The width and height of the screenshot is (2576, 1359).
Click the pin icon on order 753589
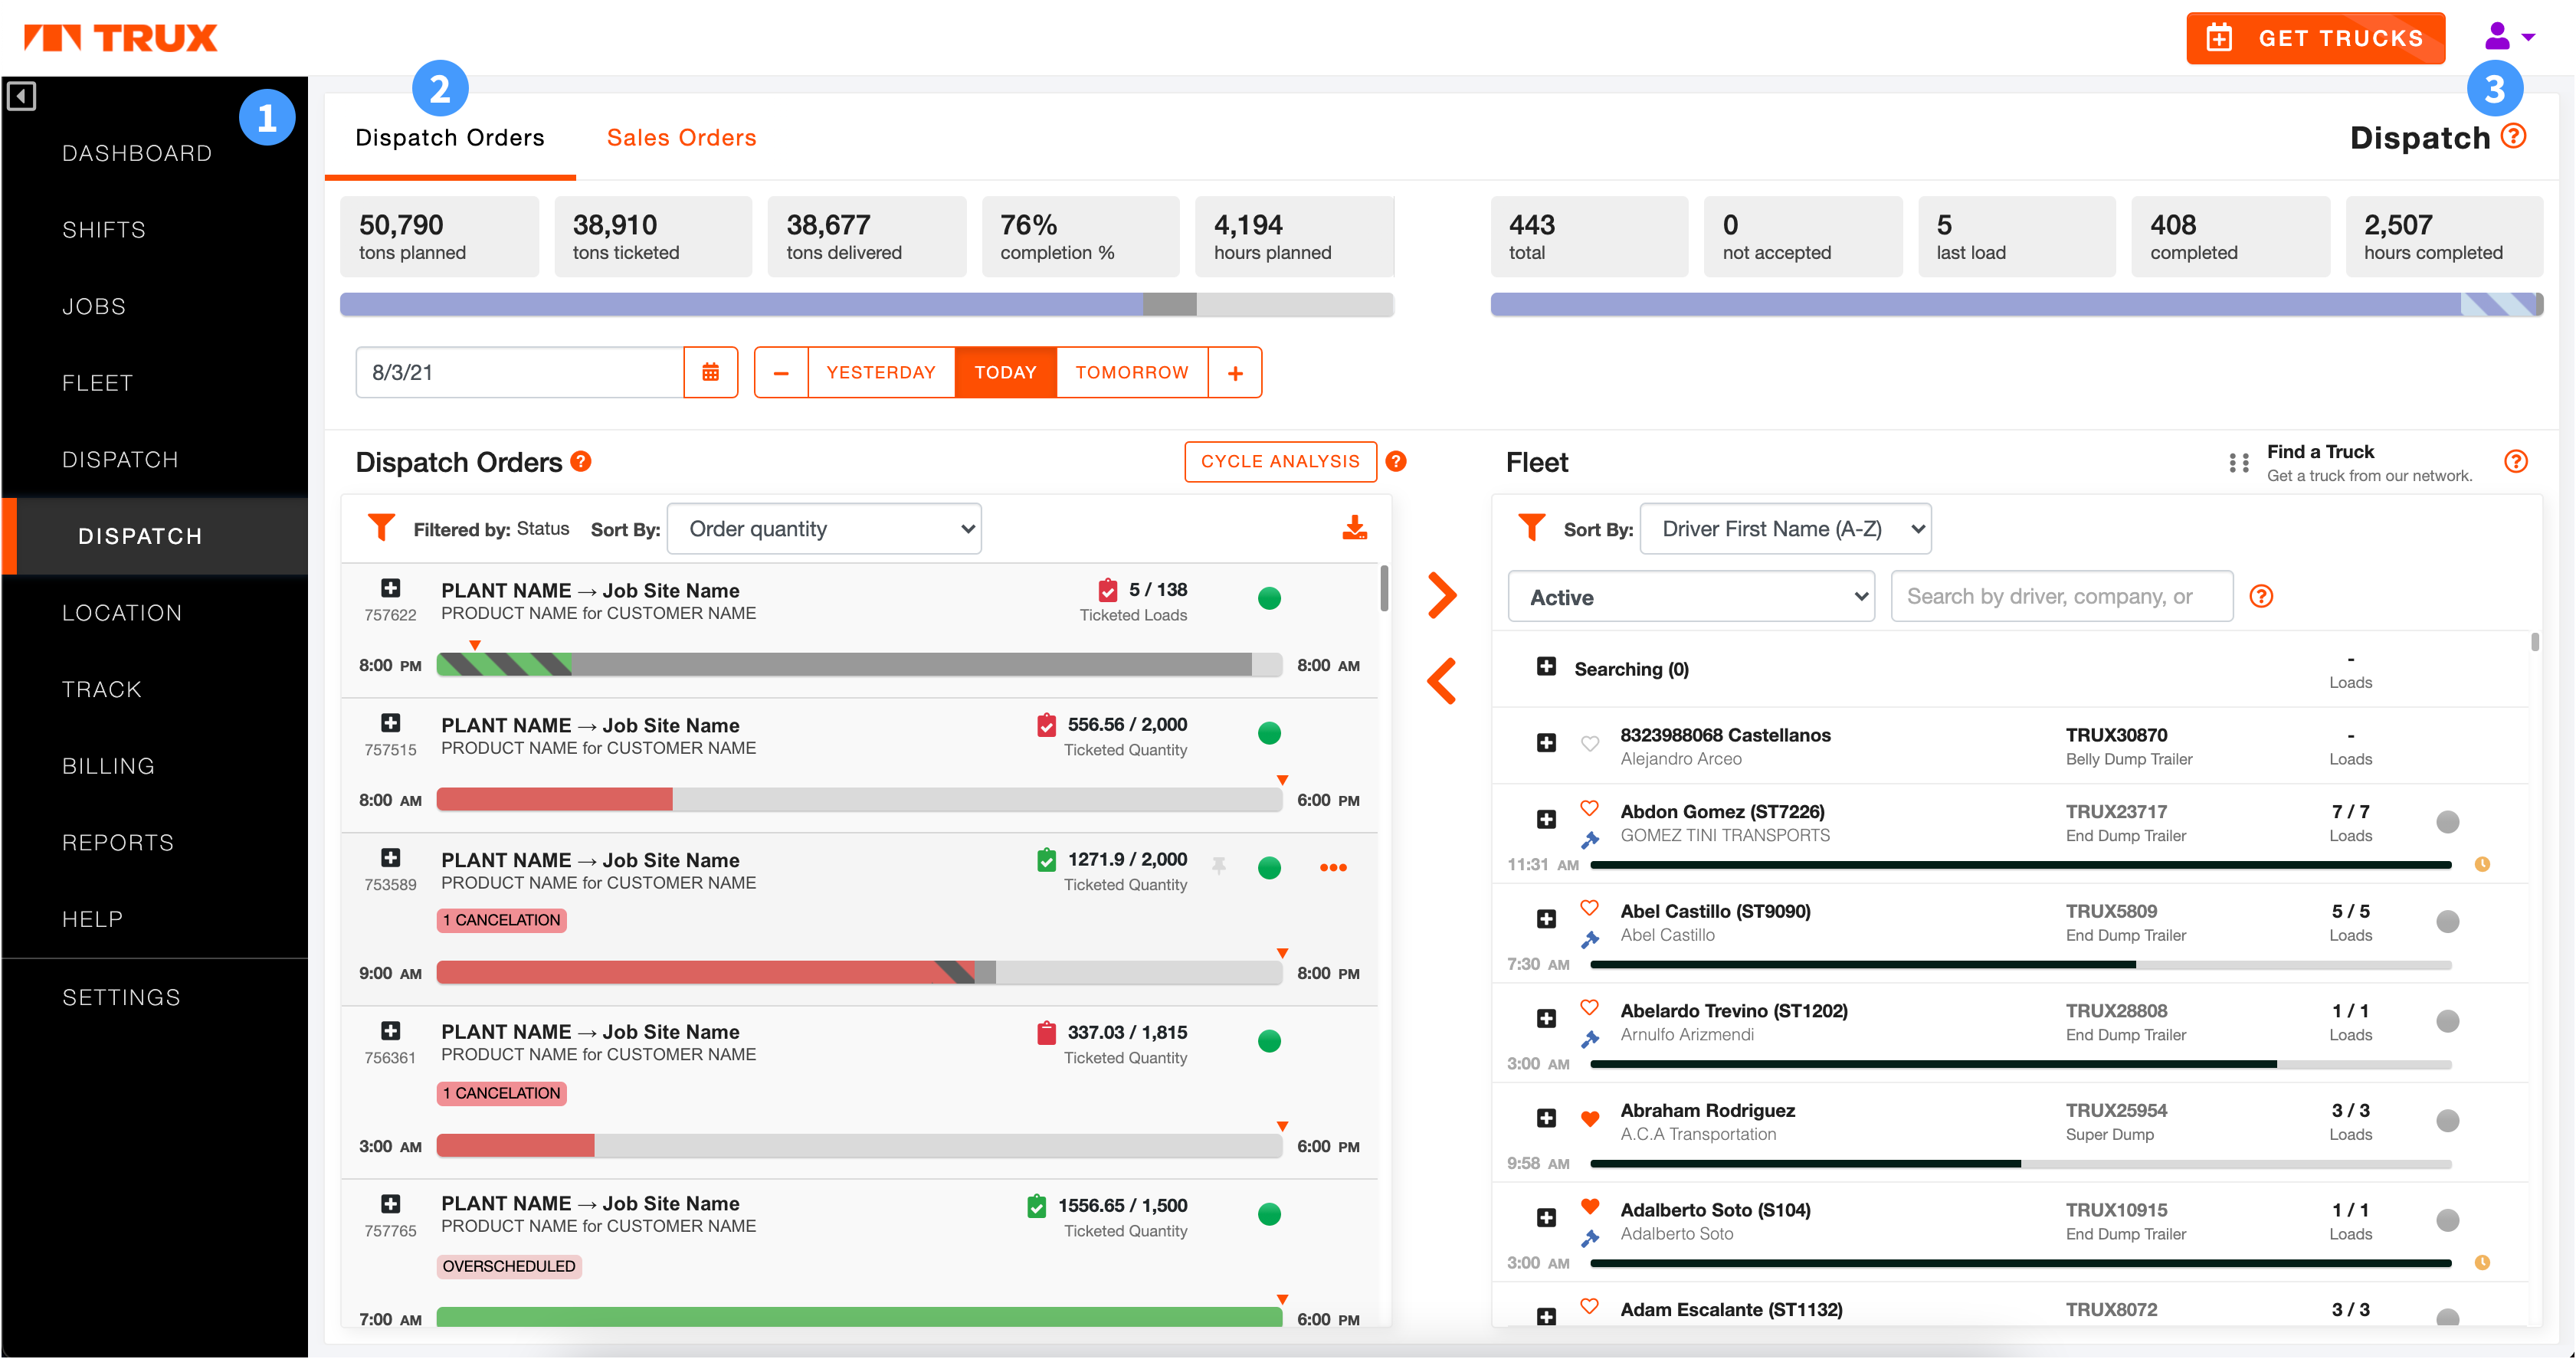point(1219,866)
